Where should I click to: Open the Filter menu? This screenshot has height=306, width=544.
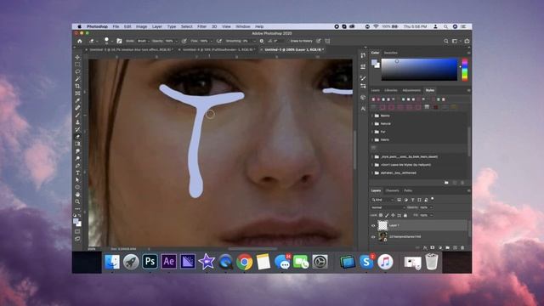click(x=201, y=26)
